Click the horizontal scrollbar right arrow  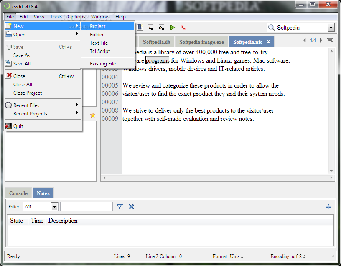tap(331, 178)
